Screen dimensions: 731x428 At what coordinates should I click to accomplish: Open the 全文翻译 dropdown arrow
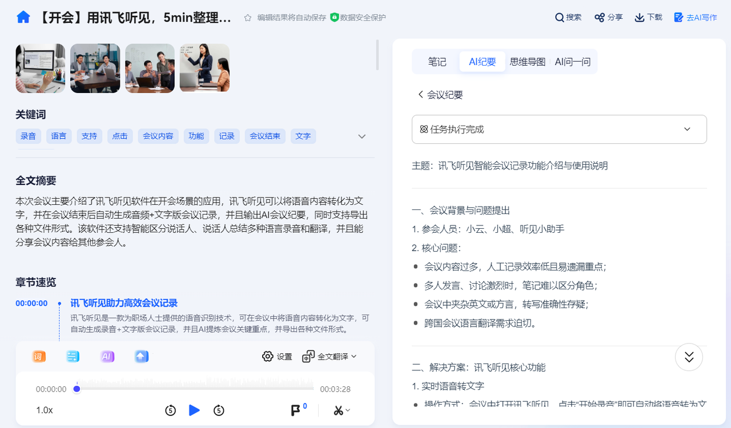(x=354, y=356)
